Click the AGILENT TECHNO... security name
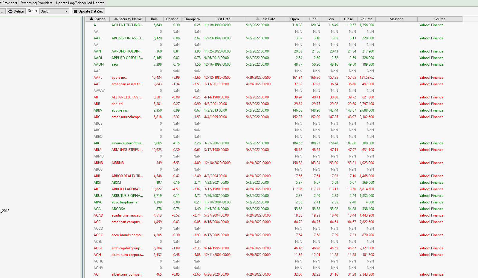 [x=127, y=25]
